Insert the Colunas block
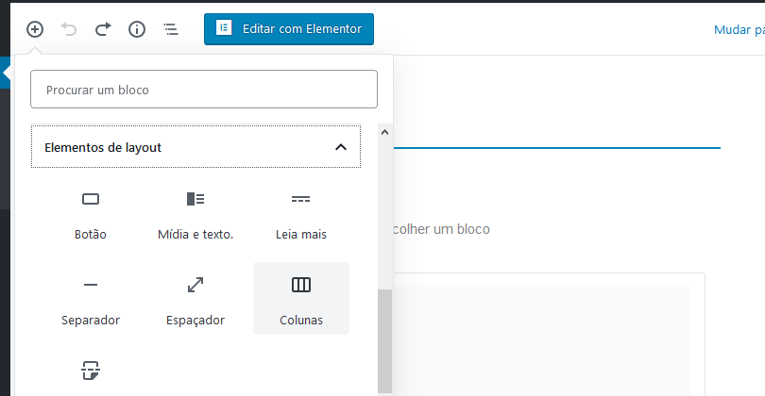Image resolution: width=765 pixels, height=396 pixels. click(301, 298)
